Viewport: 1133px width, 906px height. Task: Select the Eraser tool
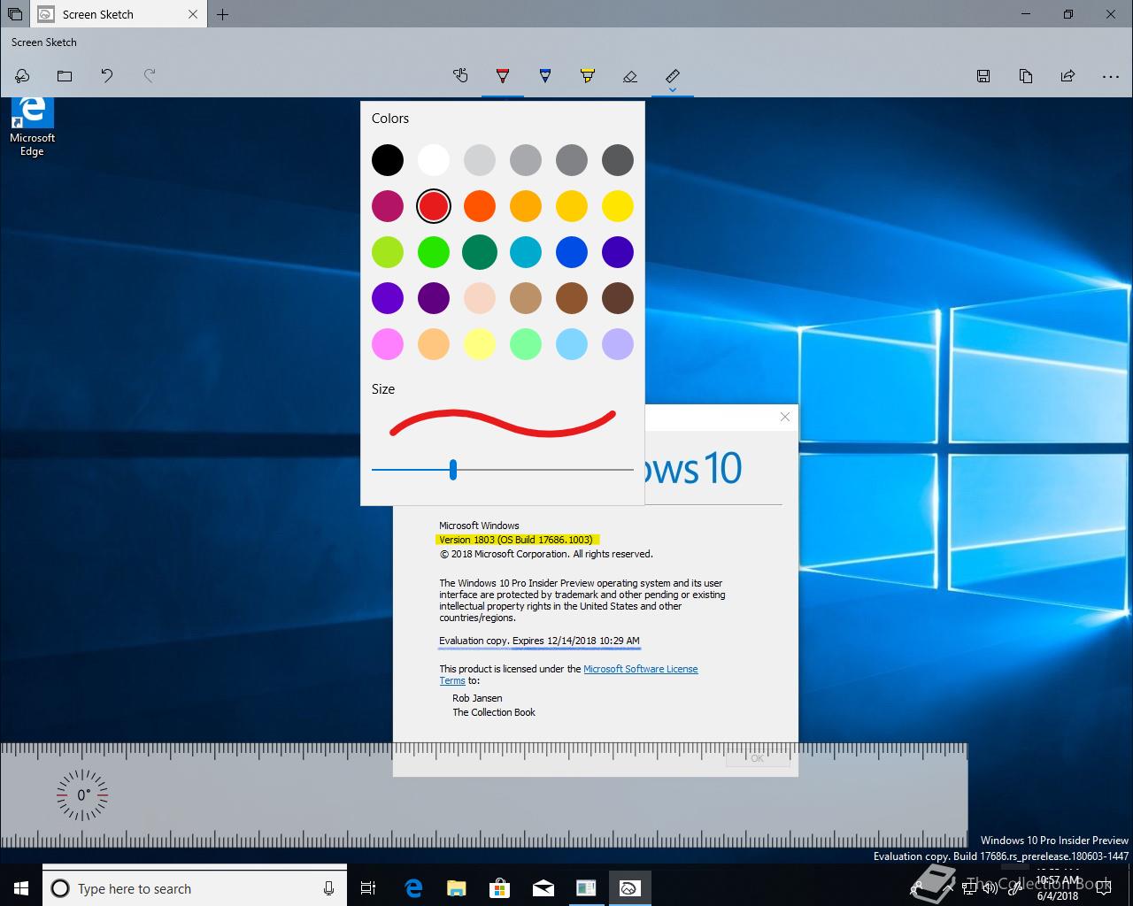tap(630, 76)
